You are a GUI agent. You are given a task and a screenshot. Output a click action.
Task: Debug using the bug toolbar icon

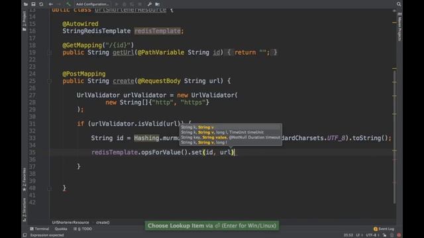tap(125, 4)
